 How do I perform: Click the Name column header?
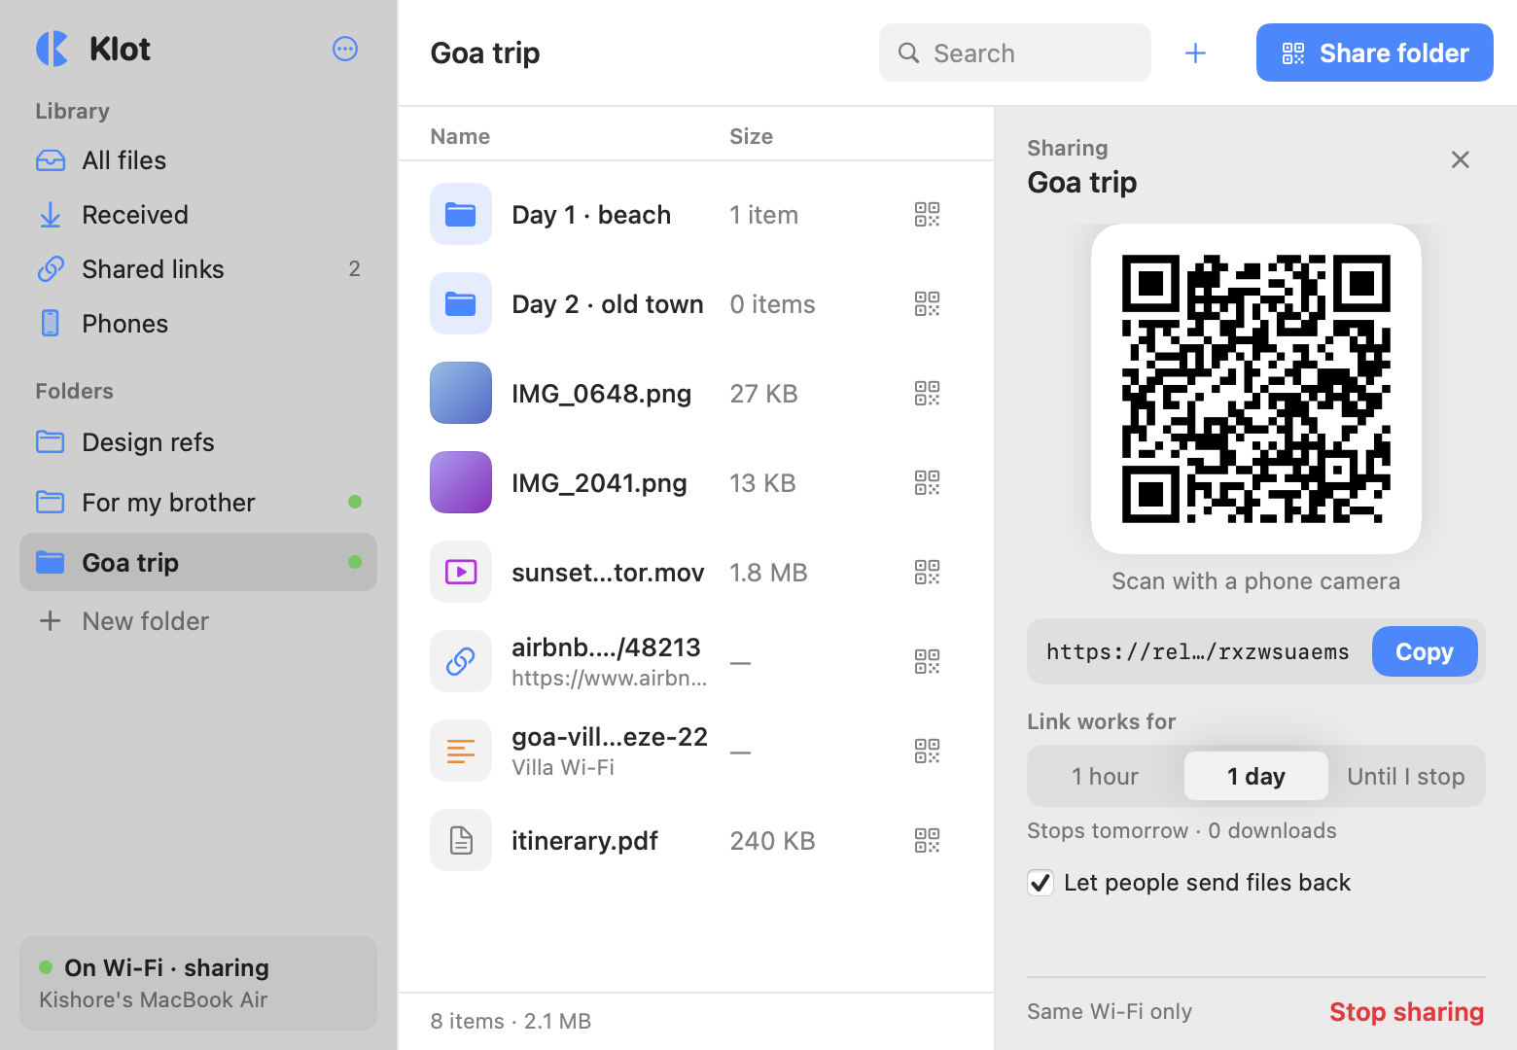coord(460,136)
